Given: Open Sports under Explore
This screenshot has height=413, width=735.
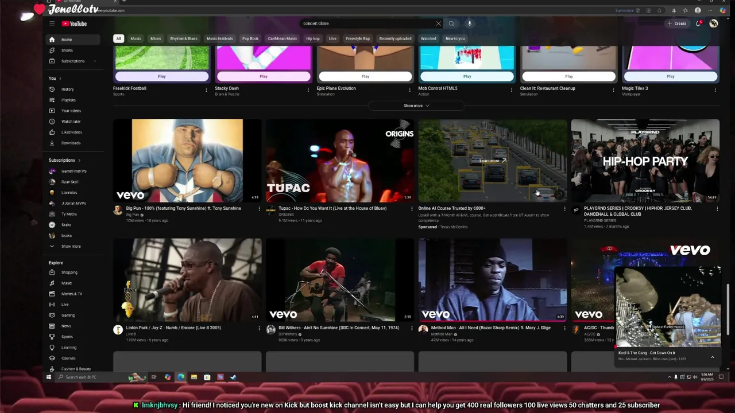Looking at the screenshot, I should 67,337.
